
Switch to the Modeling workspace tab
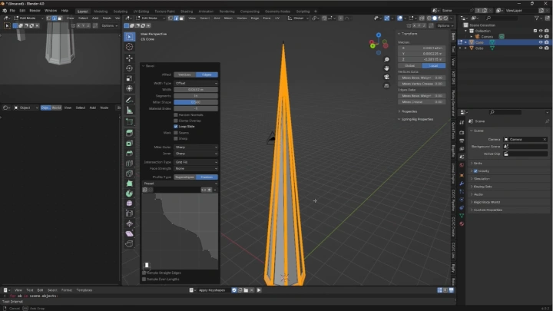tap(101, 12)
